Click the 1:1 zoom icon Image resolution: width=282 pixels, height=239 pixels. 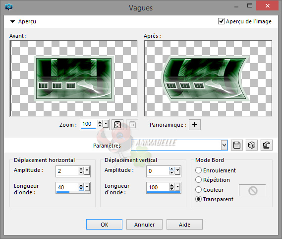pyautogui.click(x=132, y=125)
